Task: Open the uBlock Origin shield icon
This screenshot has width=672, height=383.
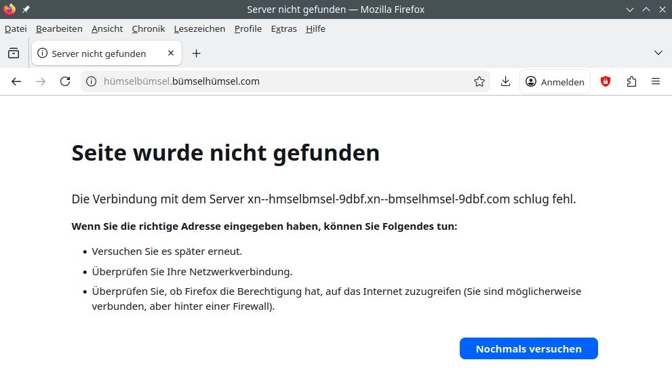Action: point(606,81)
